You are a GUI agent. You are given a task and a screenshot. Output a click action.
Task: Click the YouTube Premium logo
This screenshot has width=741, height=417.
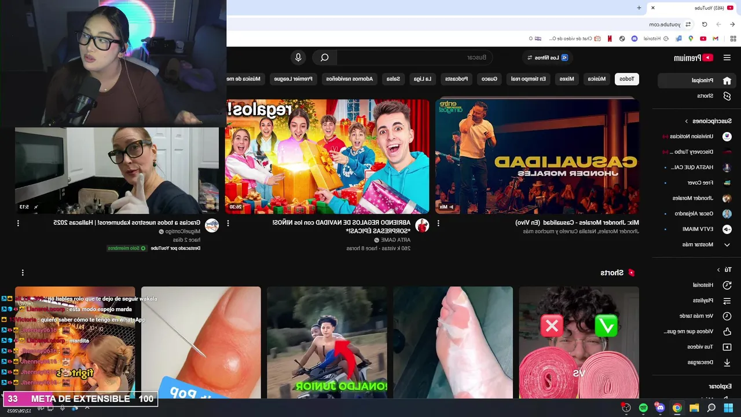(694, 57)
